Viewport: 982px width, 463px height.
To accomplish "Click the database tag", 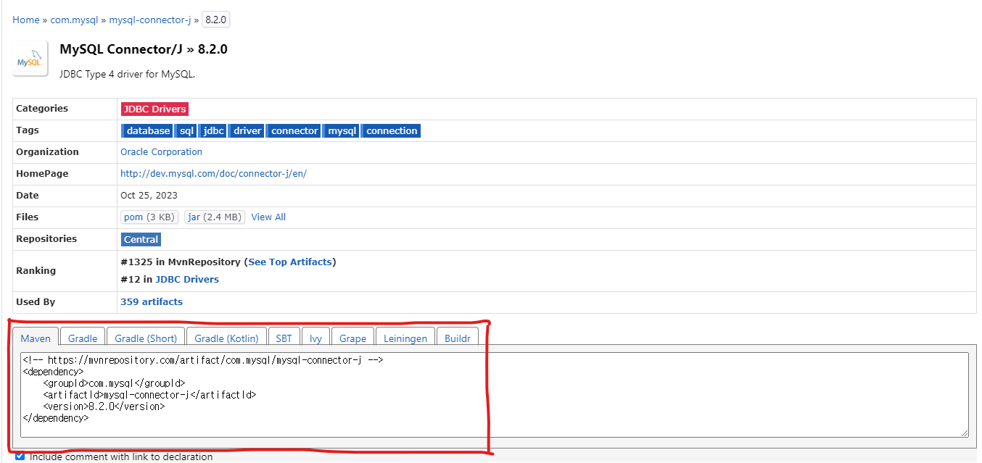I will point(147,130).
